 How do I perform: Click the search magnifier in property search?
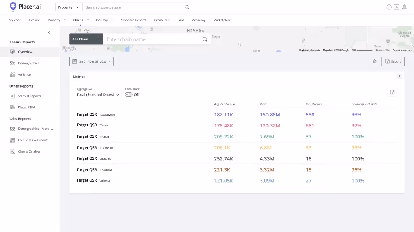(187, 7)
